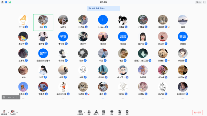This screenshot has height=116, width=207.
Task: Click the 金融学院 participant name label
Action: [43, 61]
